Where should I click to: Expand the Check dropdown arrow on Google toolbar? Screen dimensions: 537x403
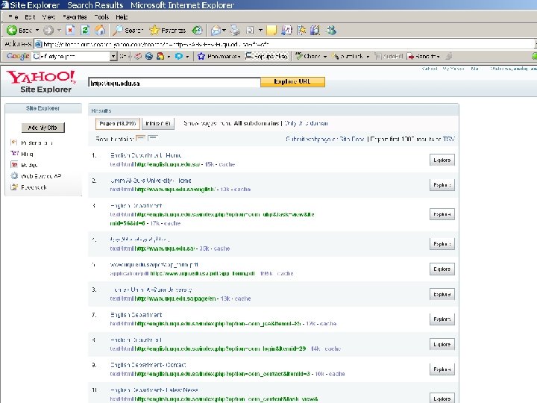[x=324, y=57]
